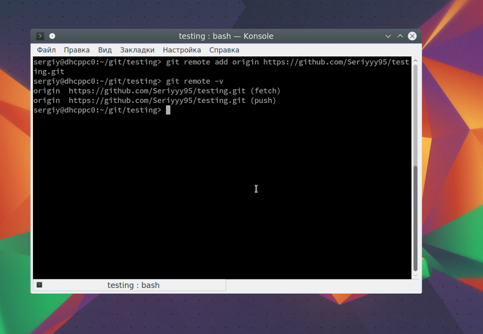Click the 'testing : bash — Konsole' window title

226,36
